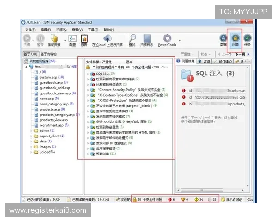Expand the admin folder in URL tree
Image resolution: width=277 pixels, height=222 pixels.
(x=31, y=130)
